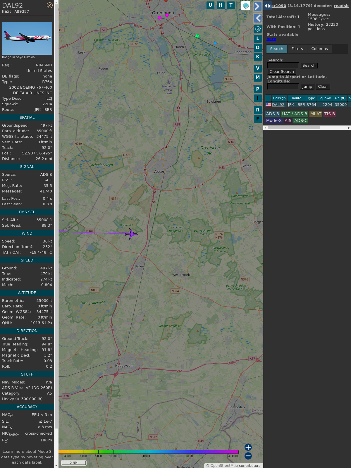
Task: Open the Search tab
Action: click(277, 49)
